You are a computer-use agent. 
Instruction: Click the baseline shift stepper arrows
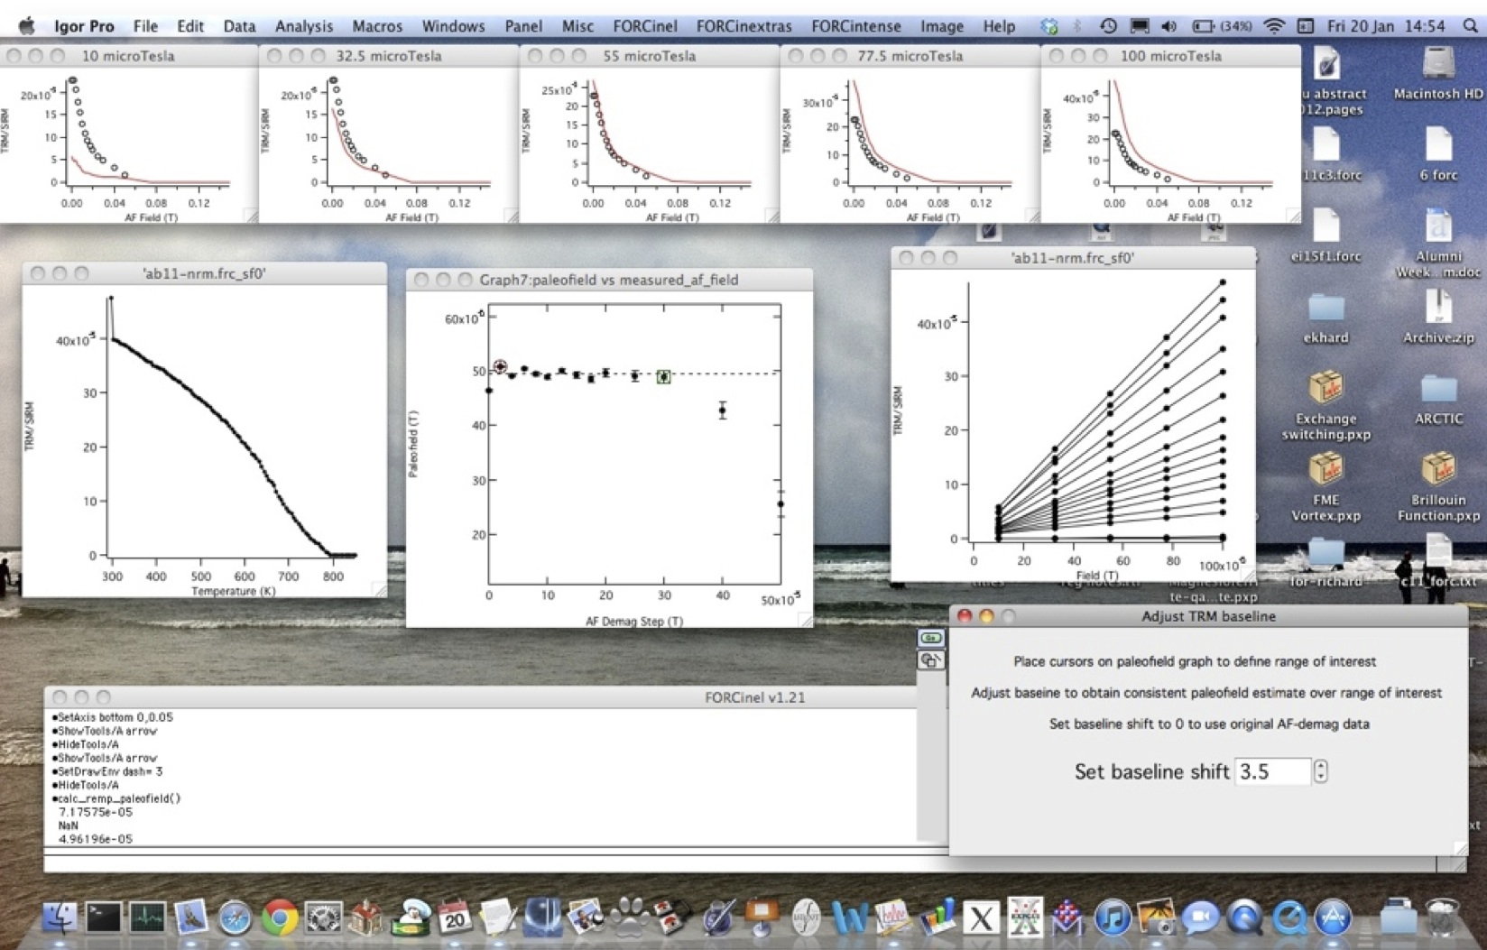click(x=1321, y=771)
